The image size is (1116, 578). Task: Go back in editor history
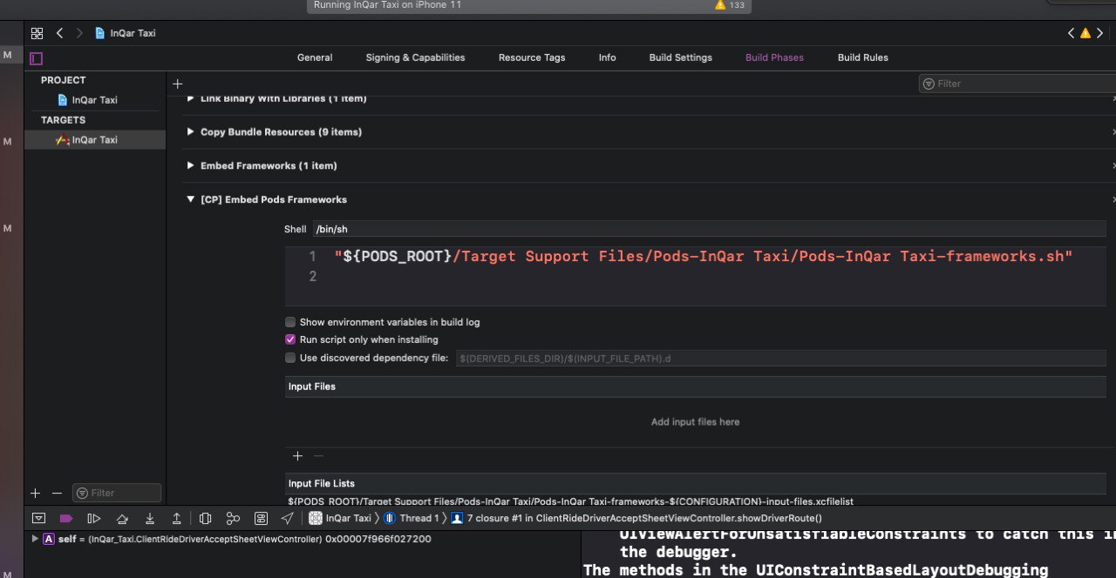coord(59,33)
